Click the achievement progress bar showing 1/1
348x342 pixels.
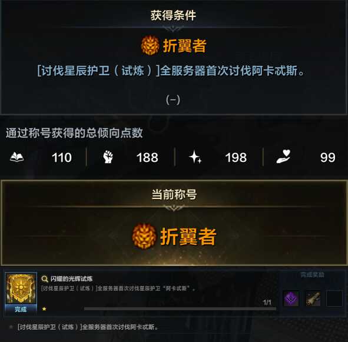[180, 308]
